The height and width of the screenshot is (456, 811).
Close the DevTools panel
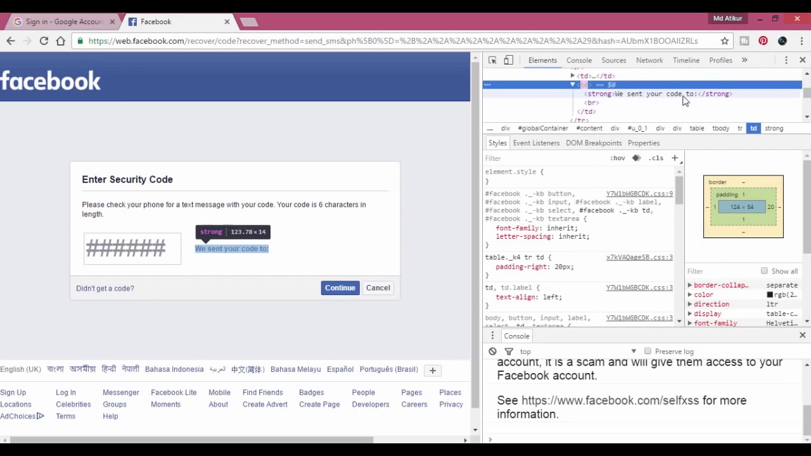click(x=803, y=60)
